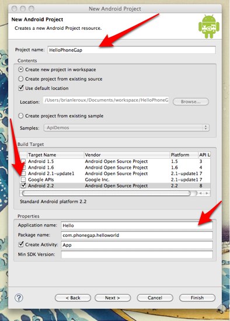Click the Platform column header
The height and width of the screenshot is (321, 230).
pyautogui.click(x=184, y=155)
